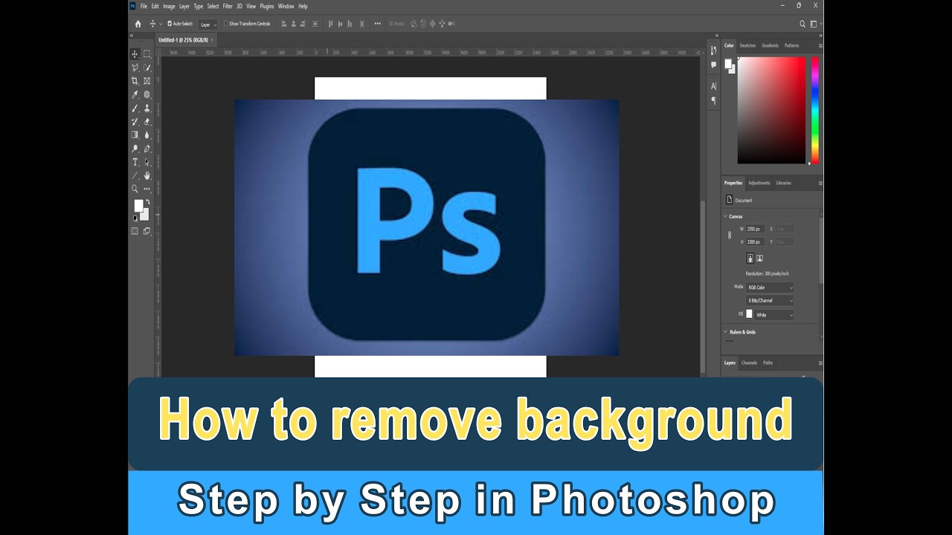The image size is (952, 535).
Task: Select the Rectangular Marquee tool
Action: tap(147, 54)
